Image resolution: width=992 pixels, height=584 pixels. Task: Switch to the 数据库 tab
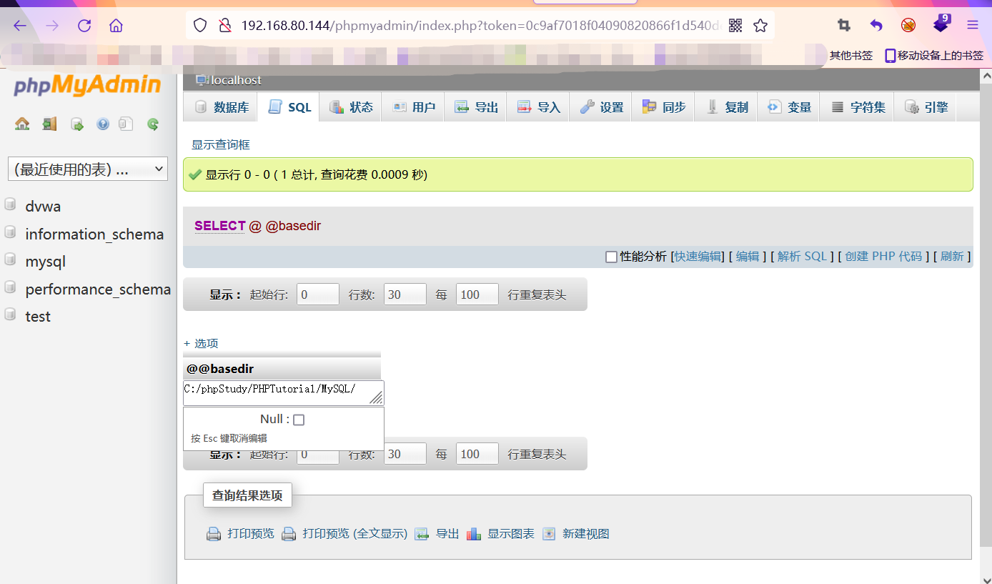[222, 107]
